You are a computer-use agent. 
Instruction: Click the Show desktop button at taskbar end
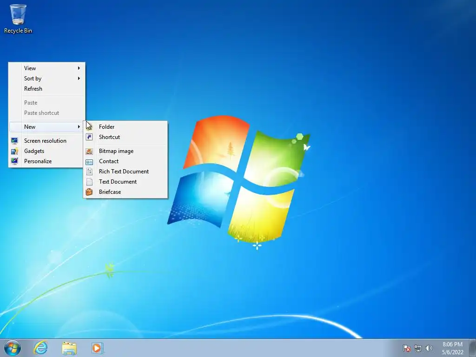click(x=473, y=348)
